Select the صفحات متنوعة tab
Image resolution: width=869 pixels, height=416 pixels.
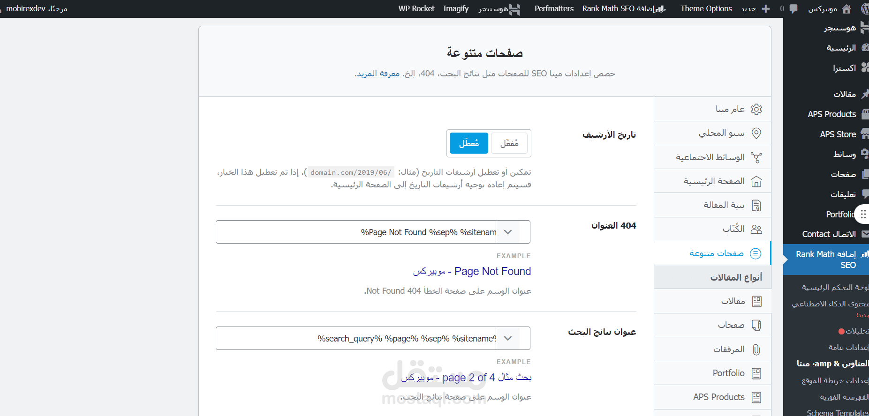712,253
